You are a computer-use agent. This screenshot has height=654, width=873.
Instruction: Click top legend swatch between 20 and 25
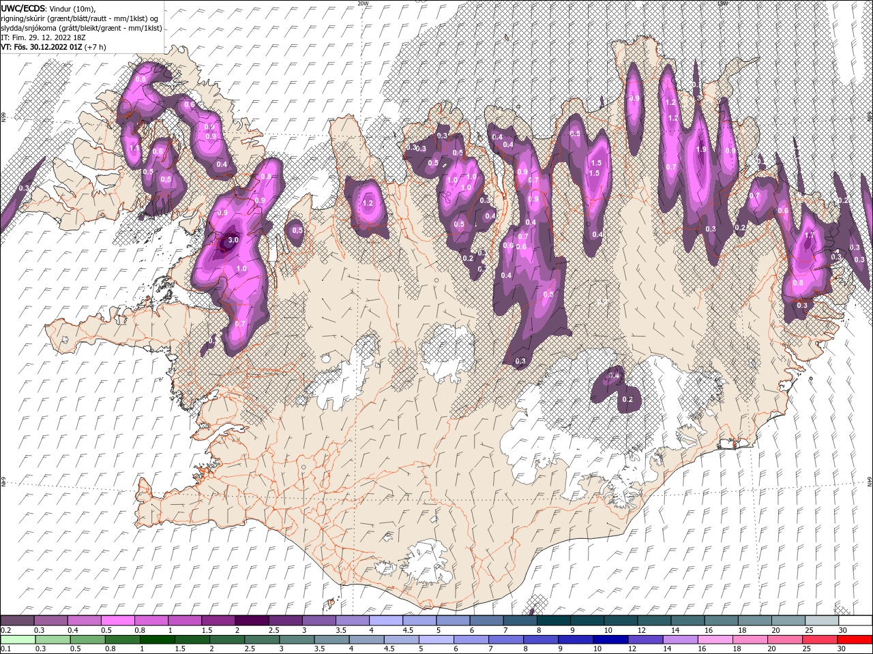pyautogui.click(x=788, y=621)
